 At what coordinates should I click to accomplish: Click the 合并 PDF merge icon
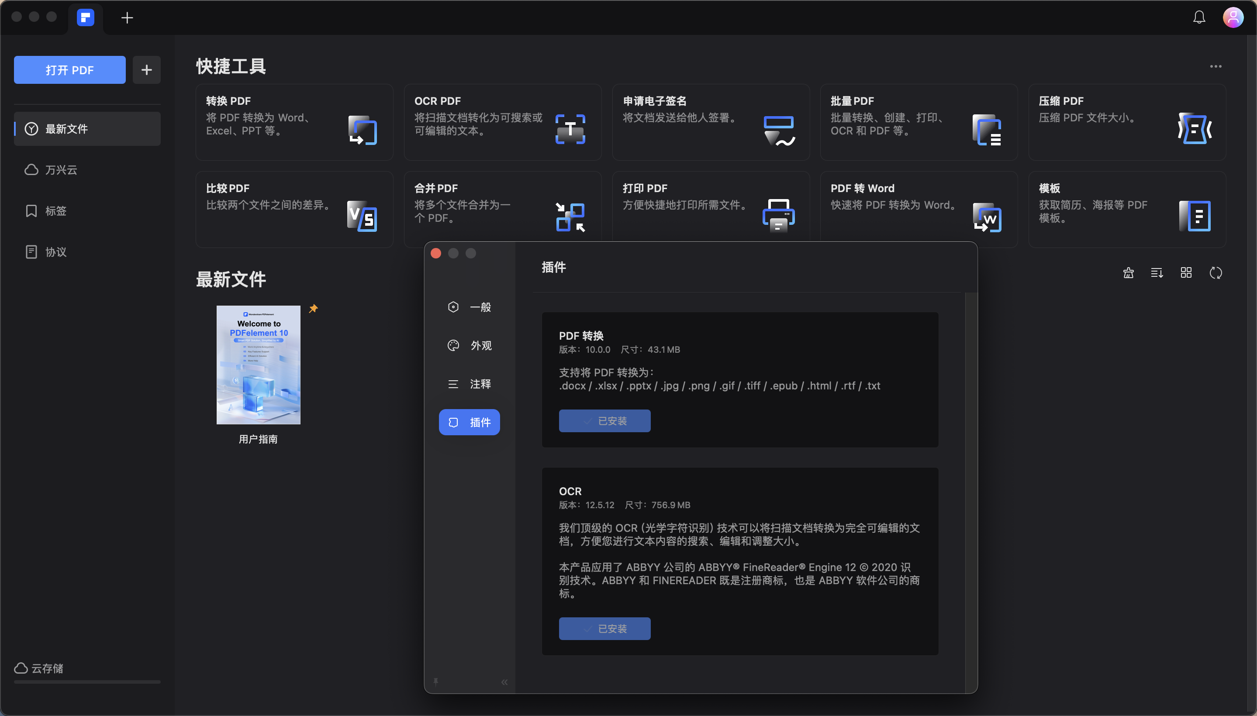(570, 217)
